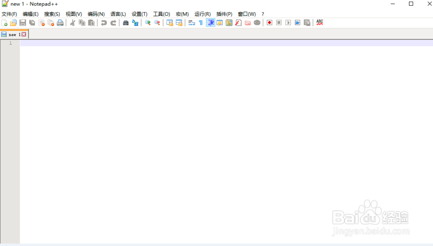The height and width of the screenshot is (246, 433).
Task: Click line number 1 in margin
Action: pos(10,43)
